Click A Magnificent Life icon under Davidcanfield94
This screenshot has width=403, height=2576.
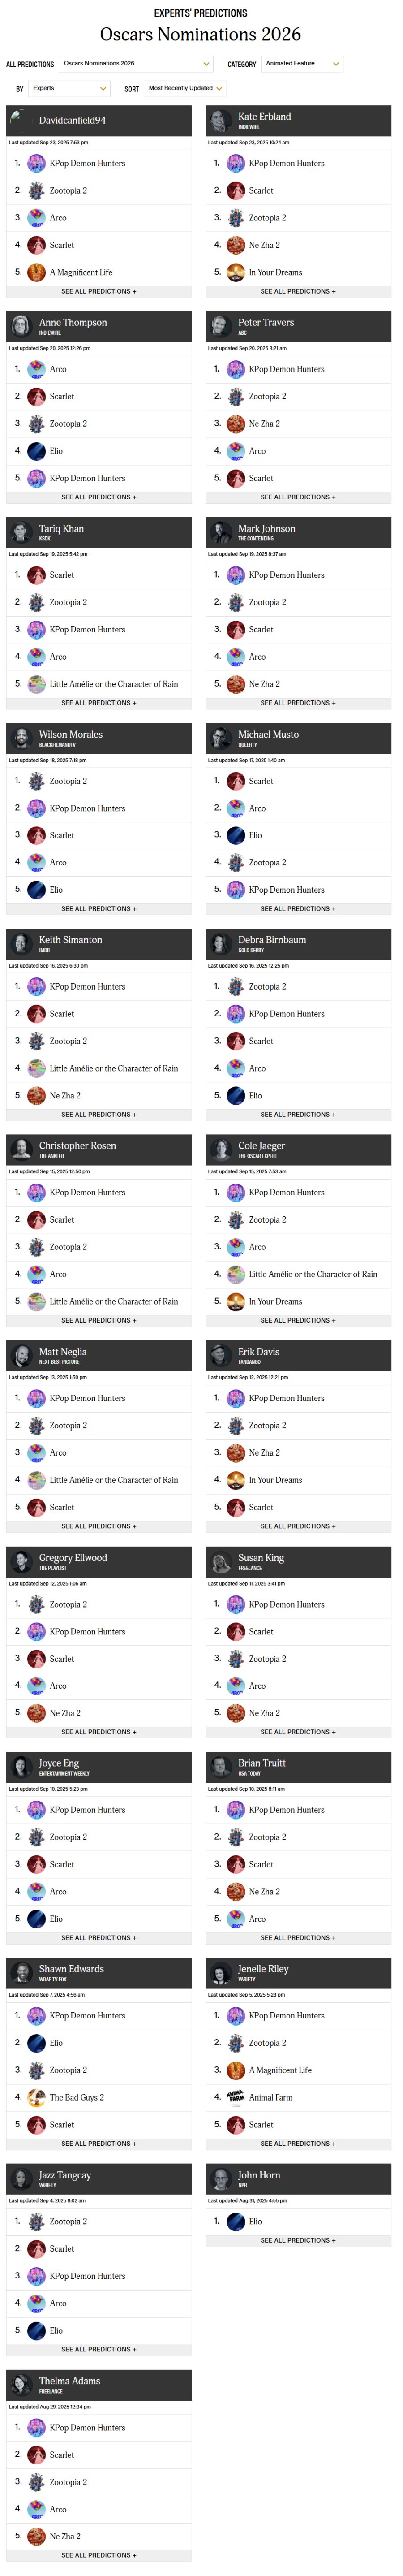coord(37,272)
